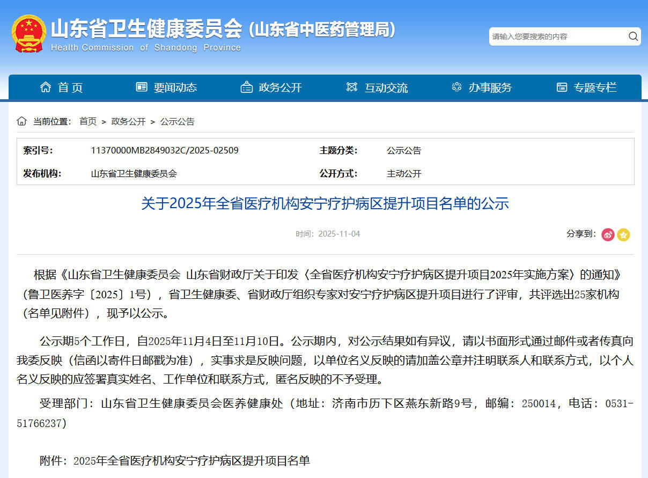Share to QZone star icon

click(x=623, y=234)
